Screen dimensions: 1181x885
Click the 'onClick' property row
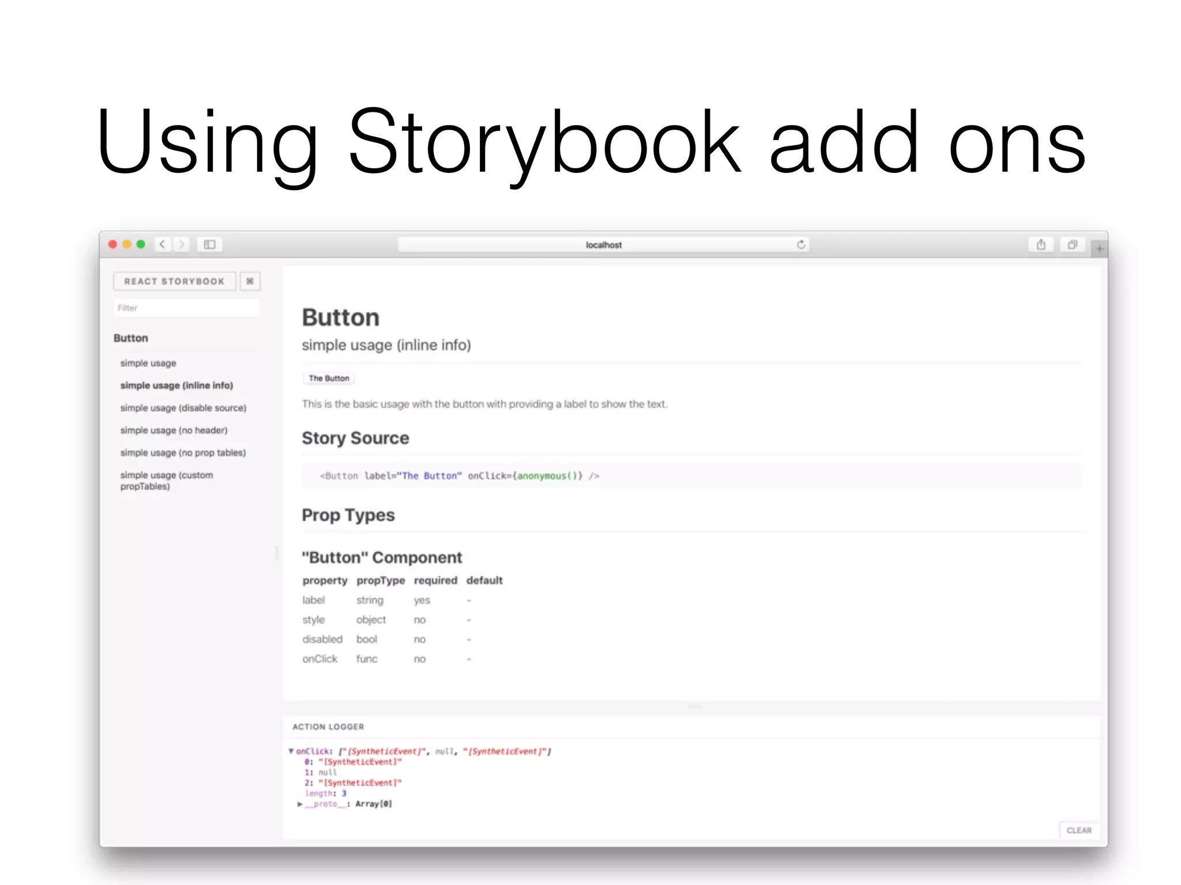click(x=403, y=659)
